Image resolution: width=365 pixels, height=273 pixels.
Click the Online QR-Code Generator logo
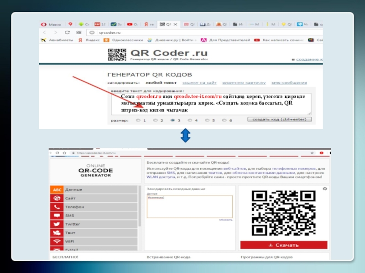[96, 171]
